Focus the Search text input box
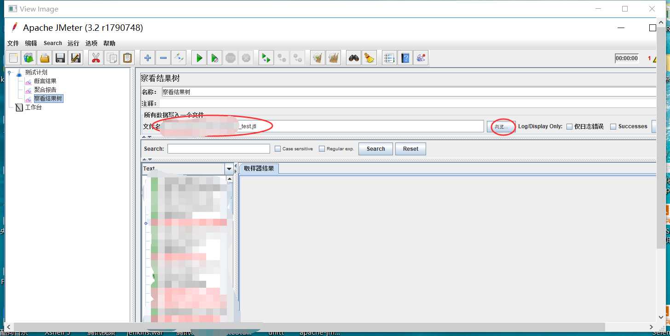Viewport: 670px width, 336px height. tap(219, 149)
